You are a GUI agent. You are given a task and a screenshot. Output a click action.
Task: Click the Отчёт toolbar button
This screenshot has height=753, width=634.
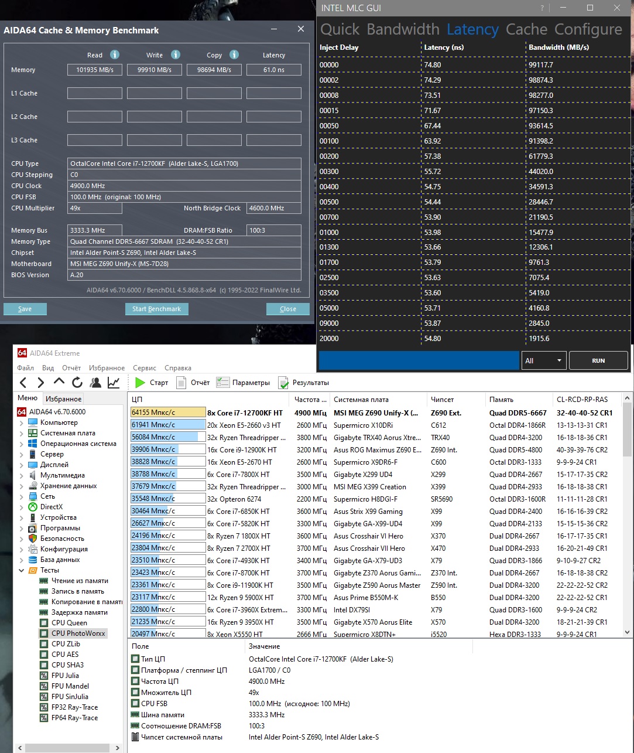pos(193,383)
